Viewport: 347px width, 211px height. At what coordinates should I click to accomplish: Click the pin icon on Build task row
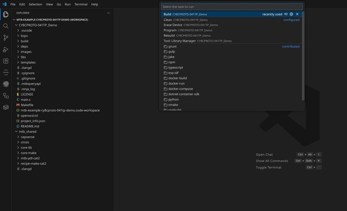coord(286,14)
